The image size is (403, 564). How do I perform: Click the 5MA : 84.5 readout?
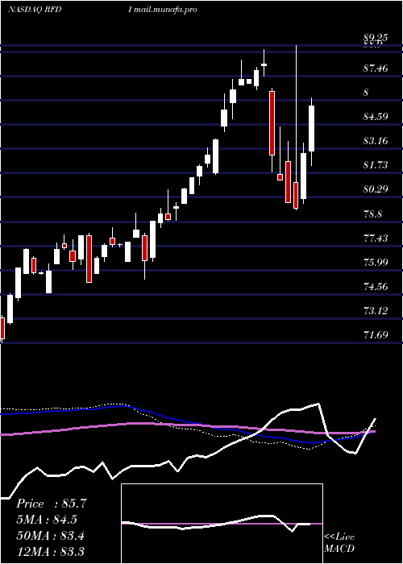coord(47,520)
